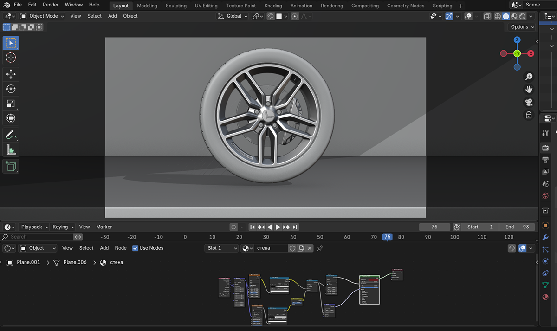Open the Object Mode dropdown
The width and height of the screenshot is (557, 331).
point(42,16)
